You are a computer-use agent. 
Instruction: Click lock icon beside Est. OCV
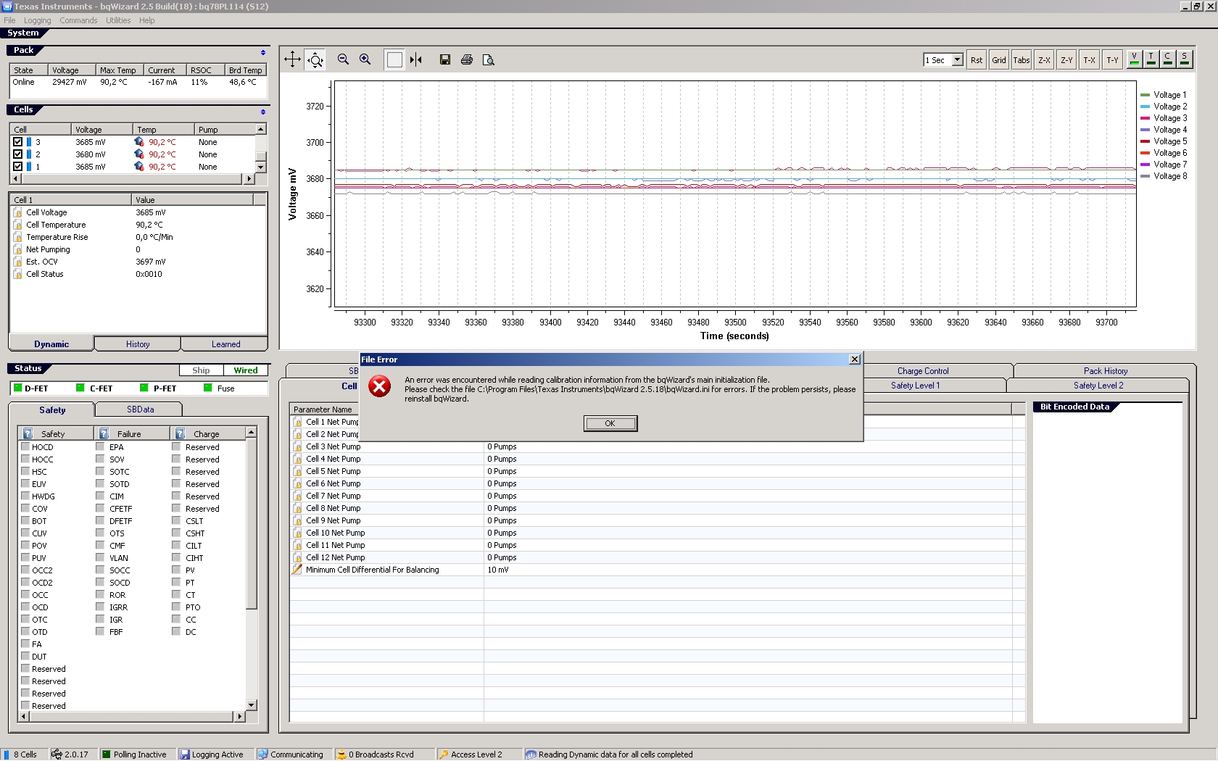(17, 262)
